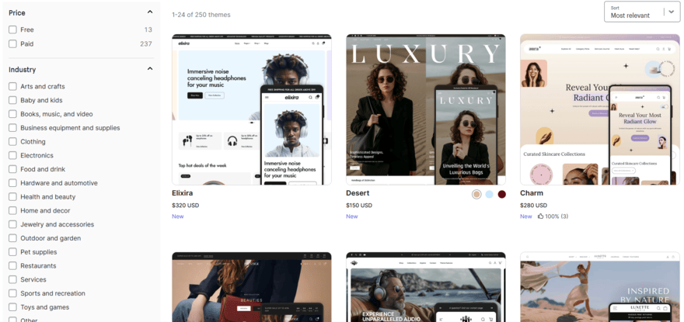
Task: Select the light blue Desert color swatch
Action: [x=489, y=194]
